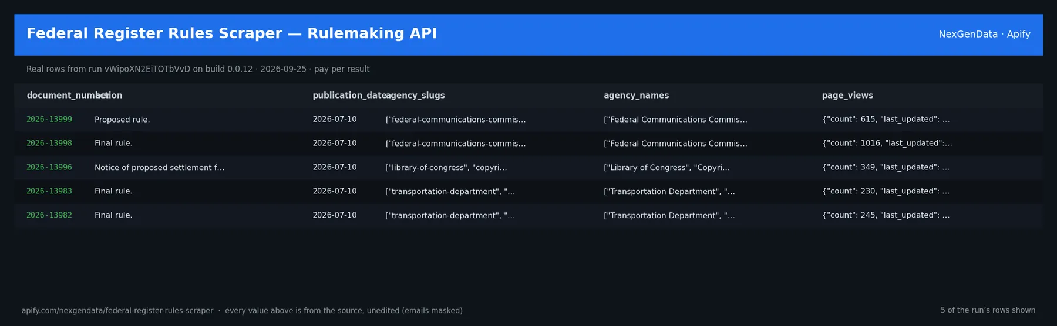Click the 'NexGenData · Apify' label
Viewport: 1057px width, 326px height.
click(x=984, y=35)
